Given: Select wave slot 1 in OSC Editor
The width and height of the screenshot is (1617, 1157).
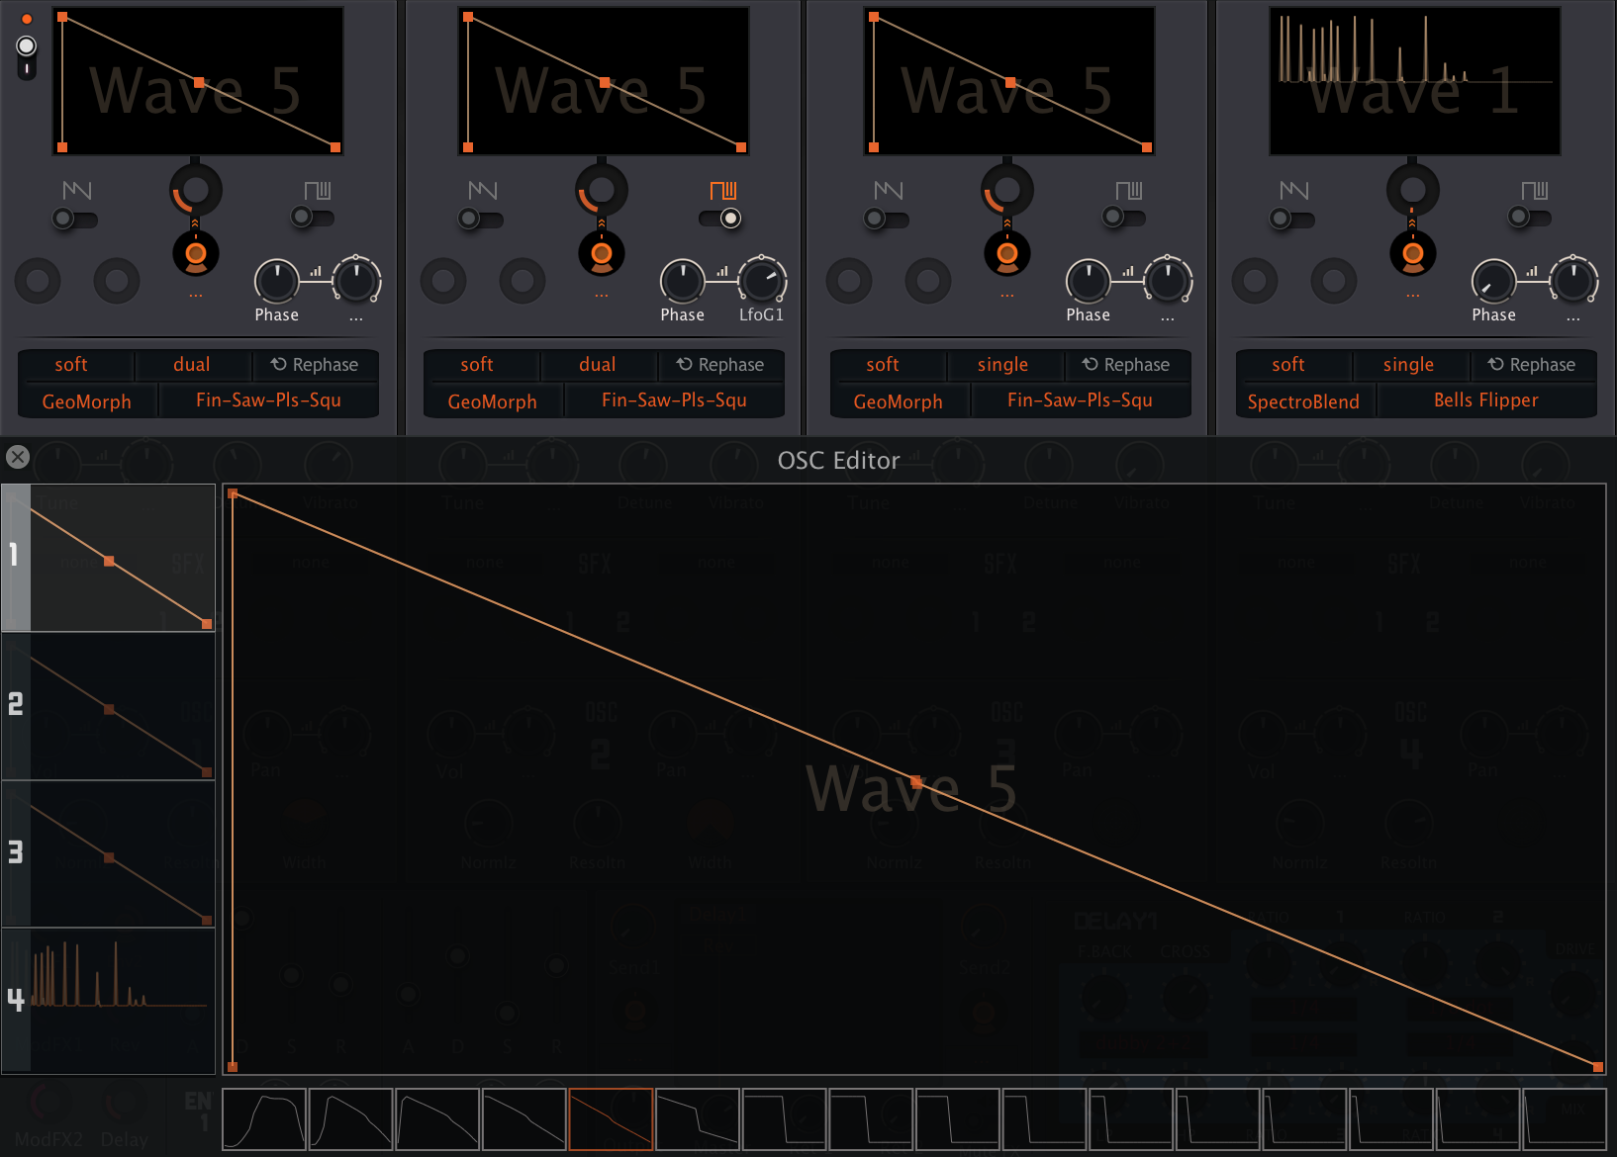Looking at the screenshot, I should point(109,558).
